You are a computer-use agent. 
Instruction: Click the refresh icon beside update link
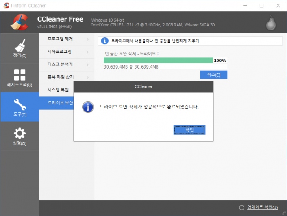coord(242,207)
